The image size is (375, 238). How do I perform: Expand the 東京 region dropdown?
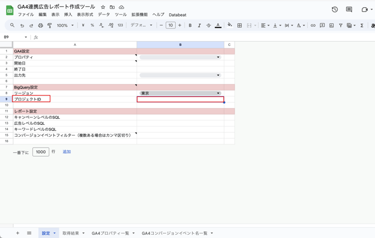tap(180, 93)
